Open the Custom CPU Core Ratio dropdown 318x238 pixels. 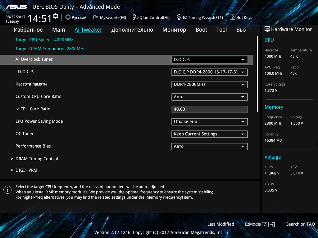point(210,97)
